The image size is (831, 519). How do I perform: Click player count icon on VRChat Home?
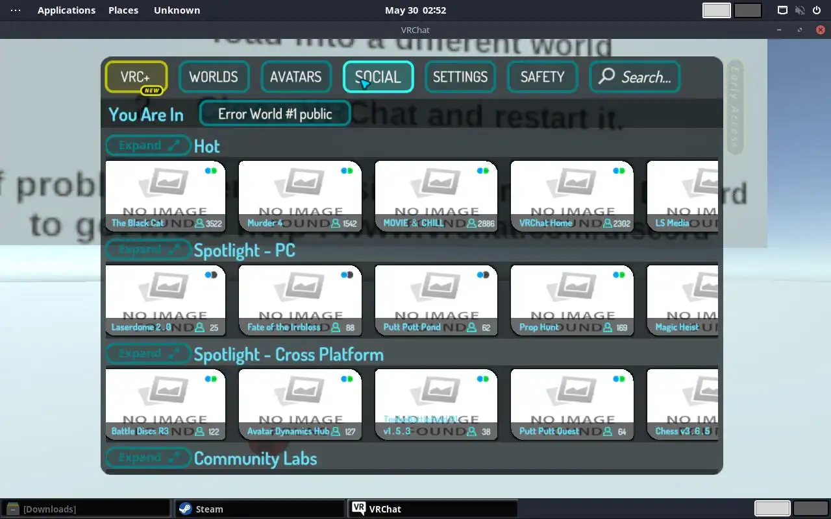608,223
